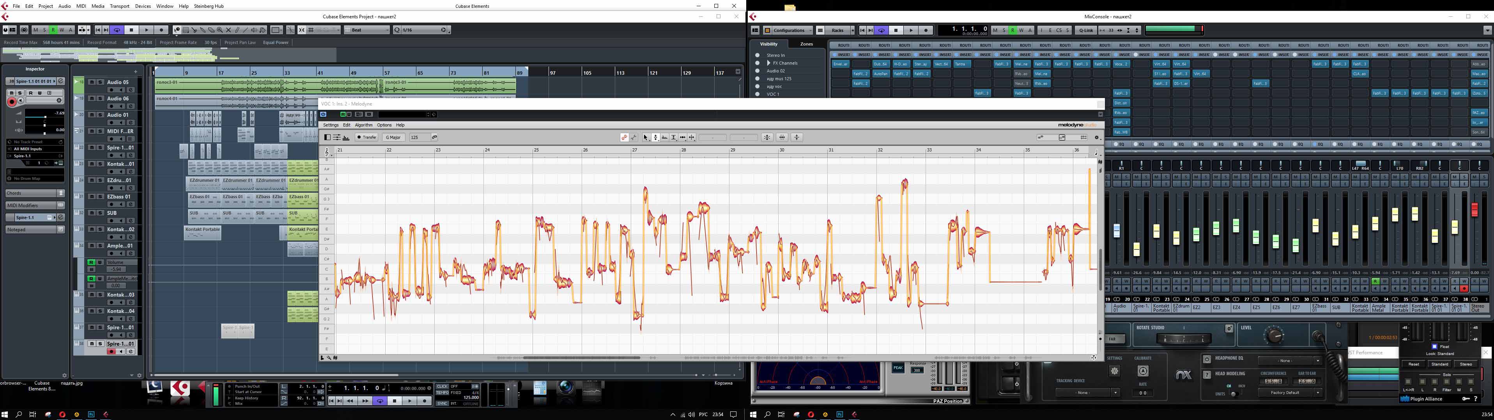Toggle visibility dot for Stereo In
This screenshot has height=420, width=1494.
[757, 55]
